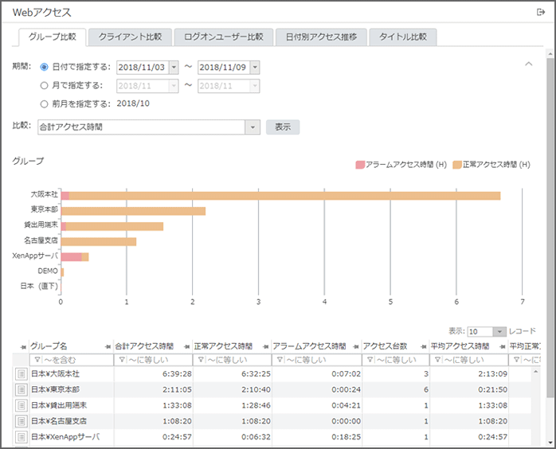Toggle アラームアクセス時間 legend color swatch

[360, 165]
